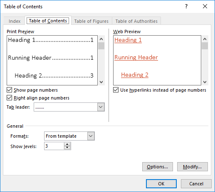This screenshot has width=215, height=192.
Task: Increase Show levels with up spinner arrow
Action: (x=67, y=144)
